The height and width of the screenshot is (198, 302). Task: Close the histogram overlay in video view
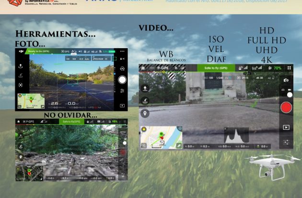pyautogui.click(x=226, y=129)
